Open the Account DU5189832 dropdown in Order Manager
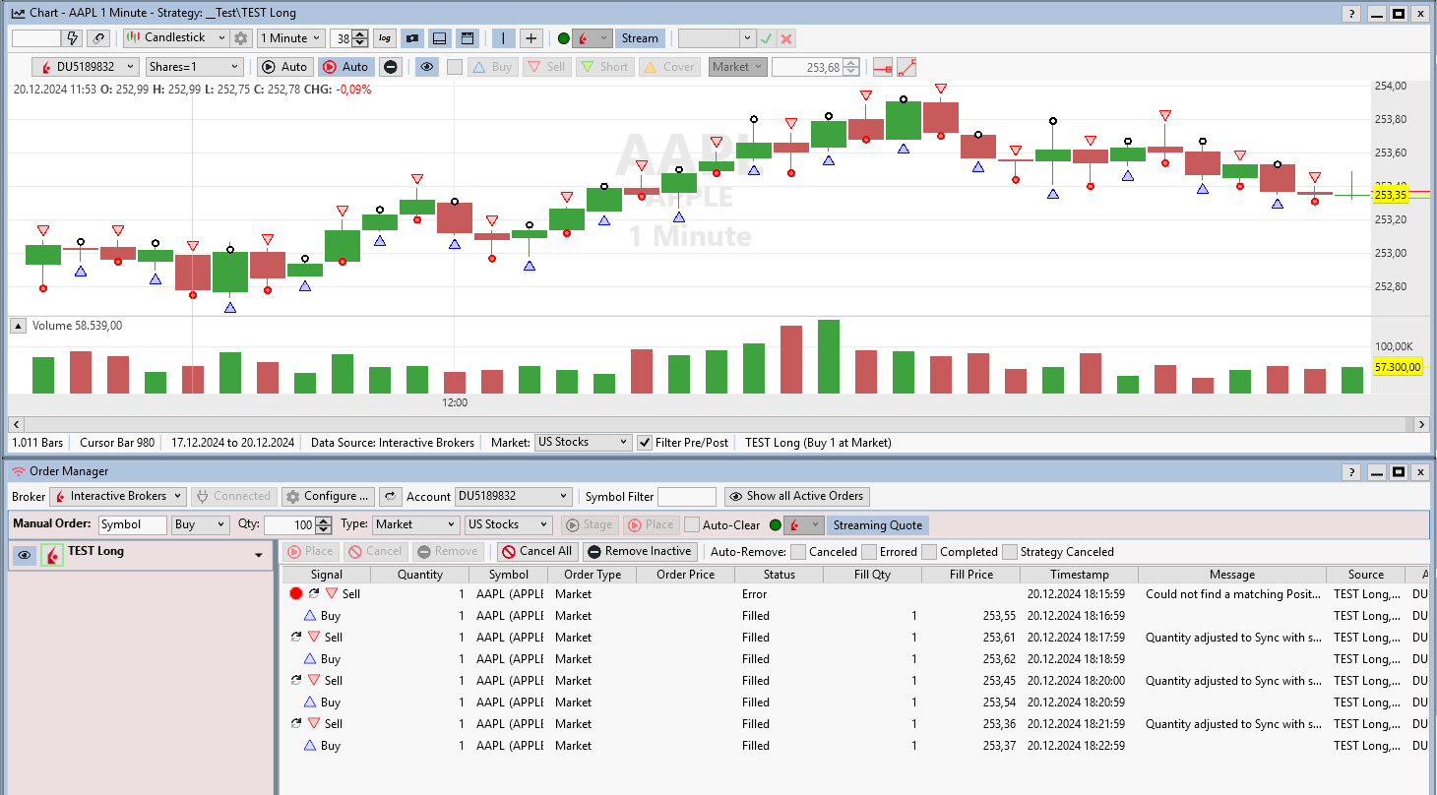This screenshot has height=795, width=1437. (513, 497)
